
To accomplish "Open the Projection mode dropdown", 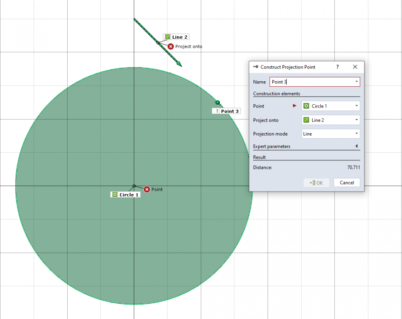I will [x=356, y=134].
